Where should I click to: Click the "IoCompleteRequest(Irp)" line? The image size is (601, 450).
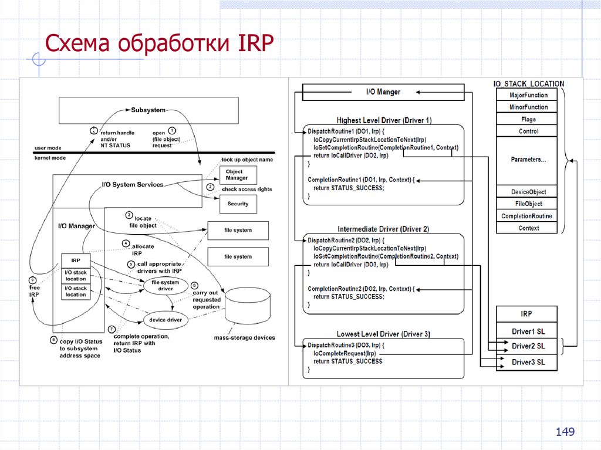click(345, 353)
